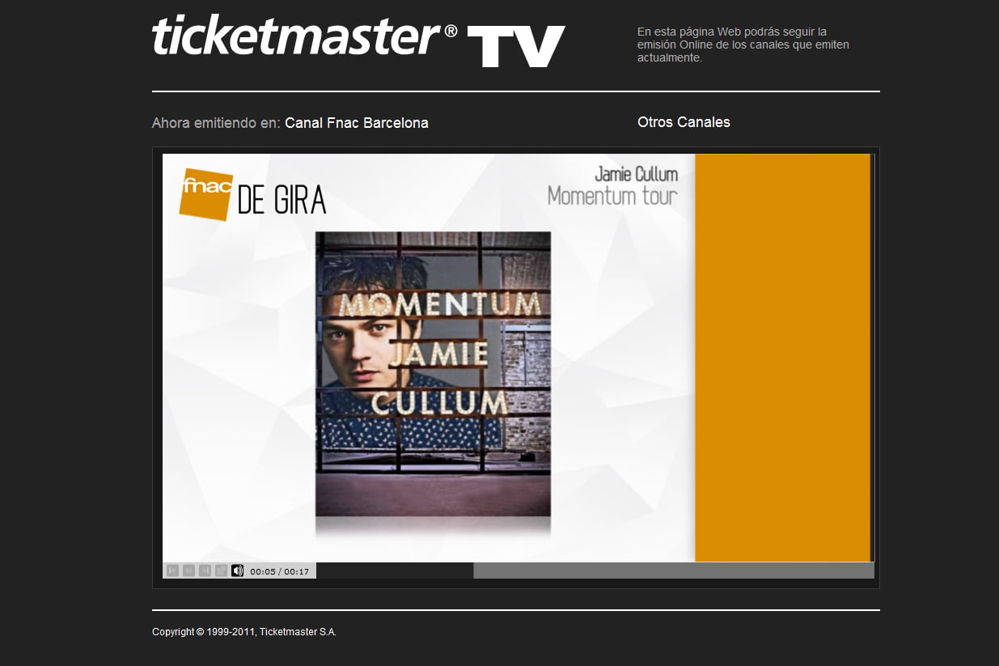Click the next track player button
Viewport: 999px width, 666px height.
[205, 571]
